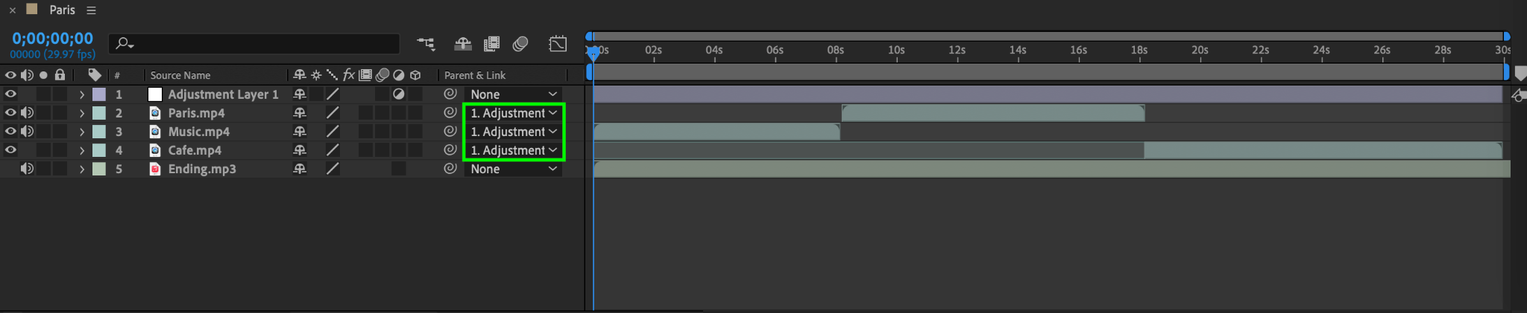Viewport: 1527px width, 313px height.
Task: Open the Paris composition panel menu
Action: (91, 10)
